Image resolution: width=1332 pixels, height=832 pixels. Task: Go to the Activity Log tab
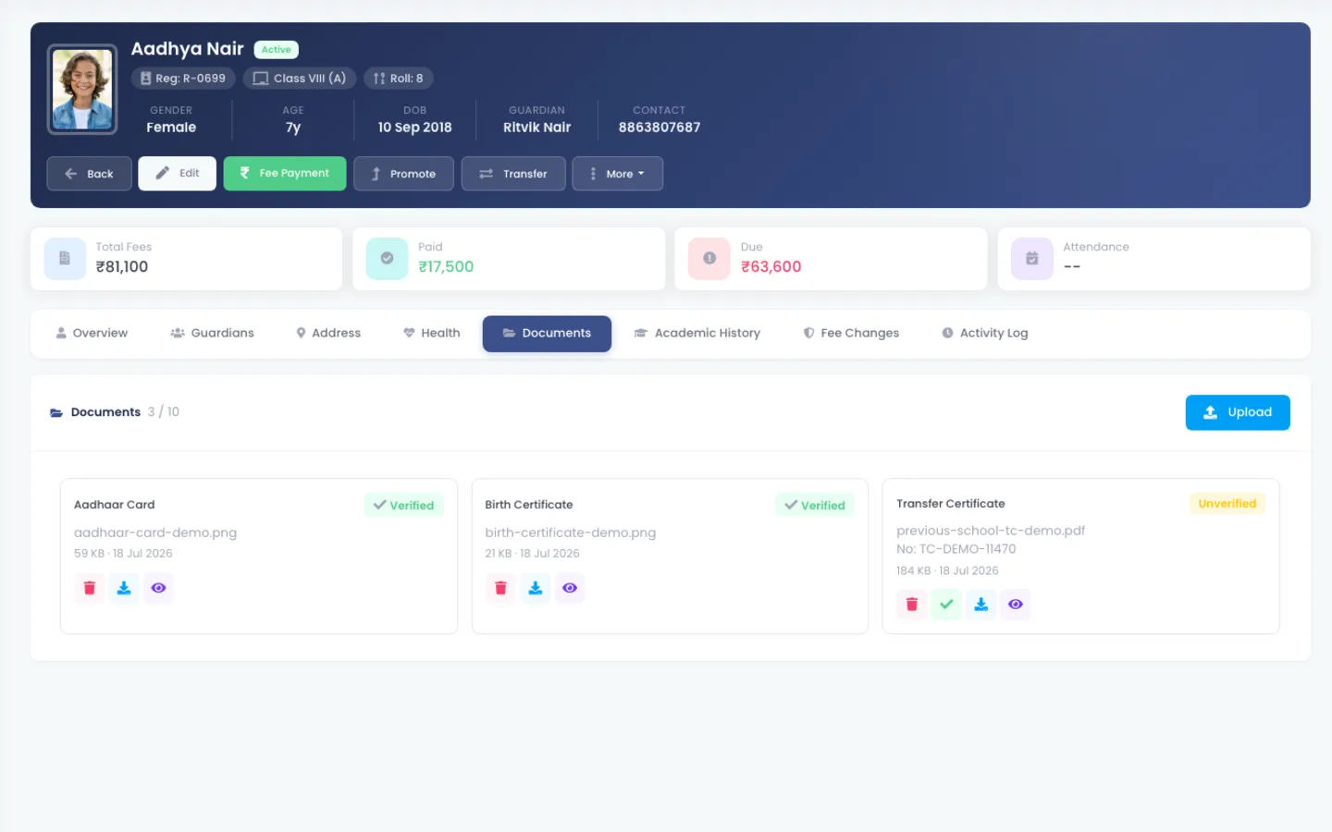coord(984,333)
